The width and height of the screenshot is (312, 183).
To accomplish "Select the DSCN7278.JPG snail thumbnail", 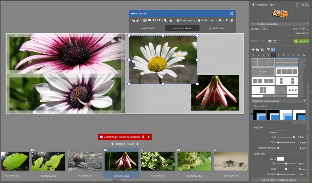I will [x=85, y=161].
